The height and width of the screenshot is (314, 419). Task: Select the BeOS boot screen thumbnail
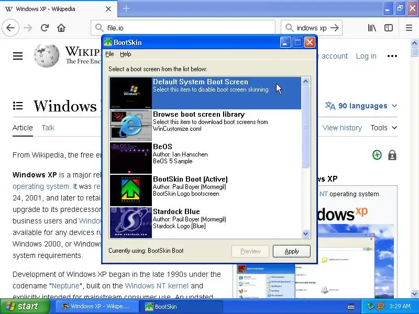pos(131,158)
